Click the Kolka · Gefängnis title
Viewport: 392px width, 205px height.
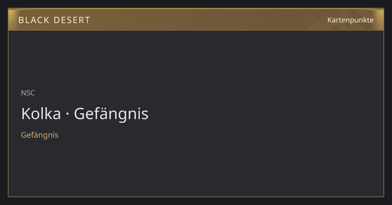tap(85, 114)
